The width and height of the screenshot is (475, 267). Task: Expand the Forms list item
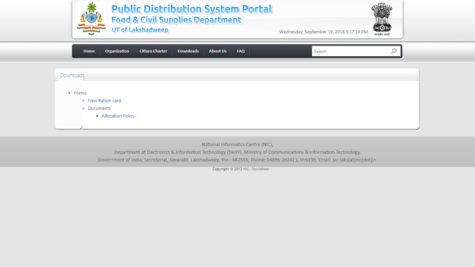click(x=80, y=93)
